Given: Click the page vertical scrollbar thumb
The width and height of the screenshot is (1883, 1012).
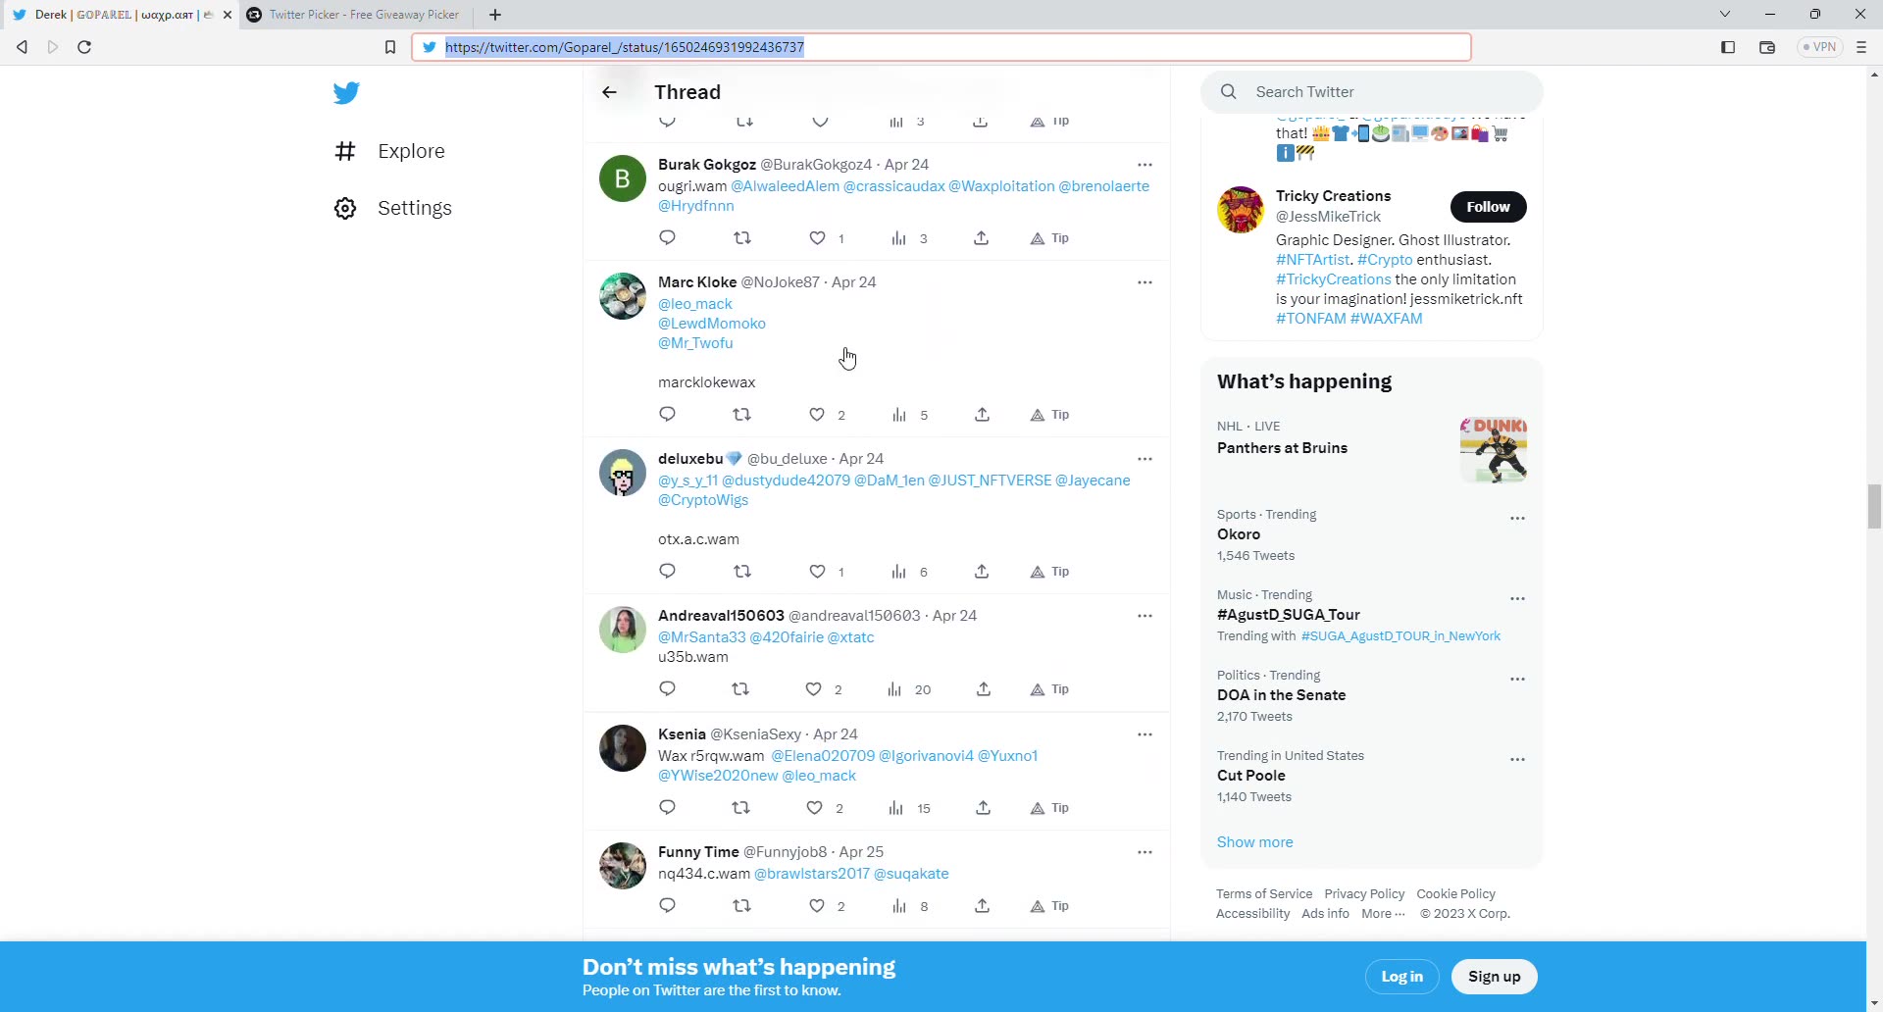Looking at the screenshot, I should click(1874, 506).
